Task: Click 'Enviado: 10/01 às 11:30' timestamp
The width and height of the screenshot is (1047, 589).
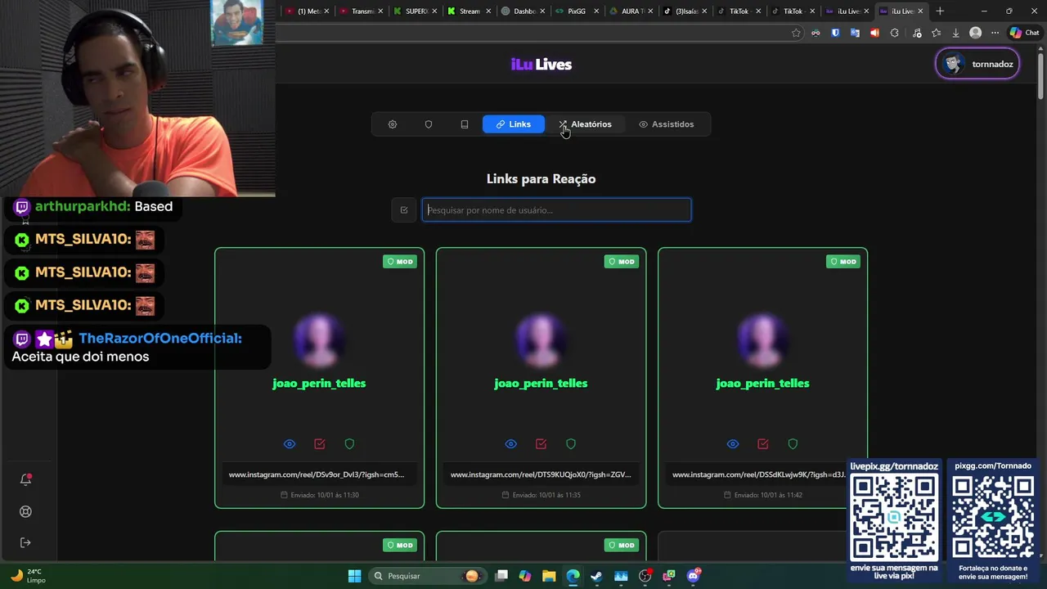Action: tap(320, 495)
